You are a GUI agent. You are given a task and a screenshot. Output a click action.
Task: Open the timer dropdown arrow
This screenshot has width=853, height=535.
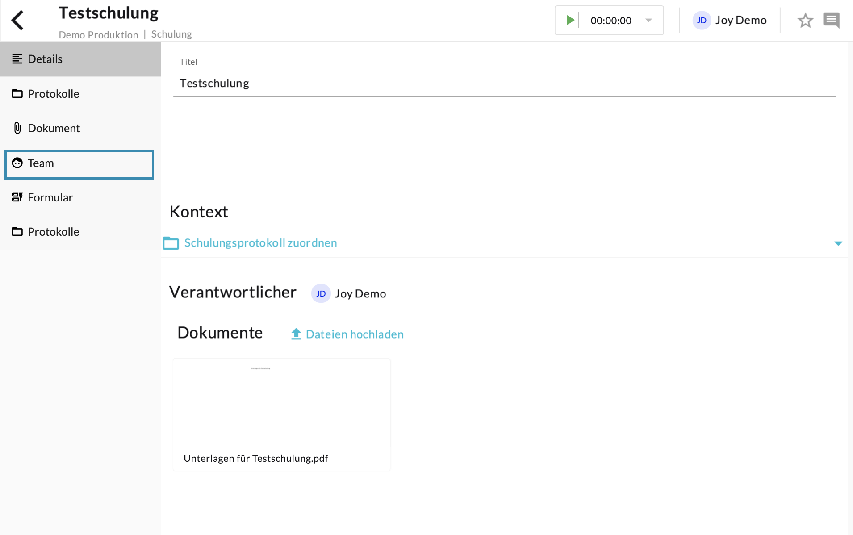pyautogui.click(x=648, y=20)
